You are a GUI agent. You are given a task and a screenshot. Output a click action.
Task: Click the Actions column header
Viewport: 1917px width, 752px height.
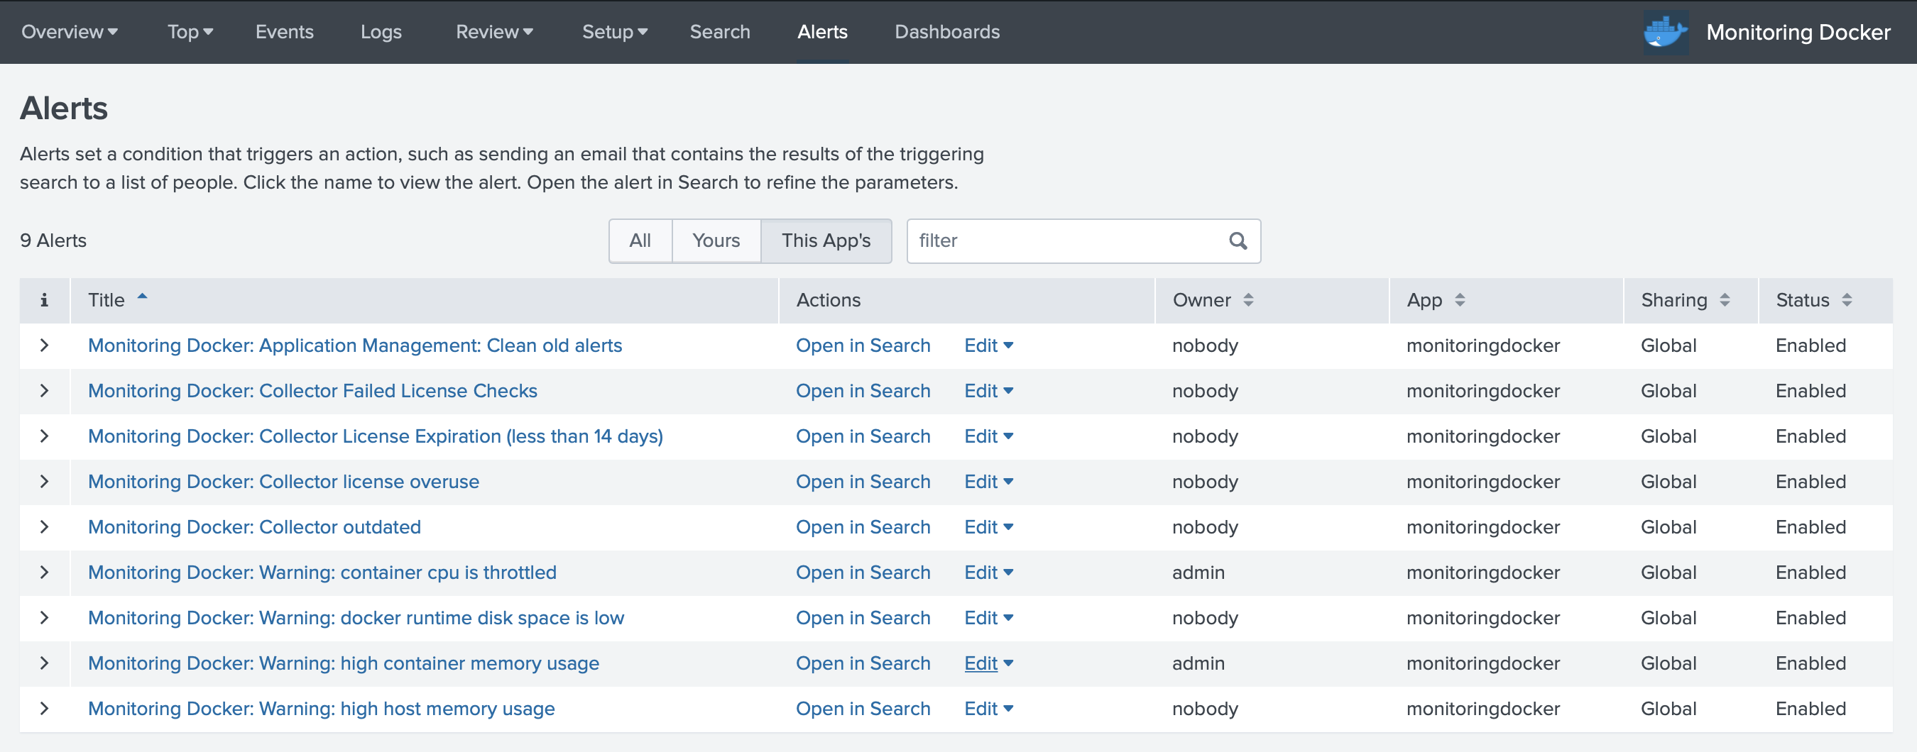tap(829, 300)
